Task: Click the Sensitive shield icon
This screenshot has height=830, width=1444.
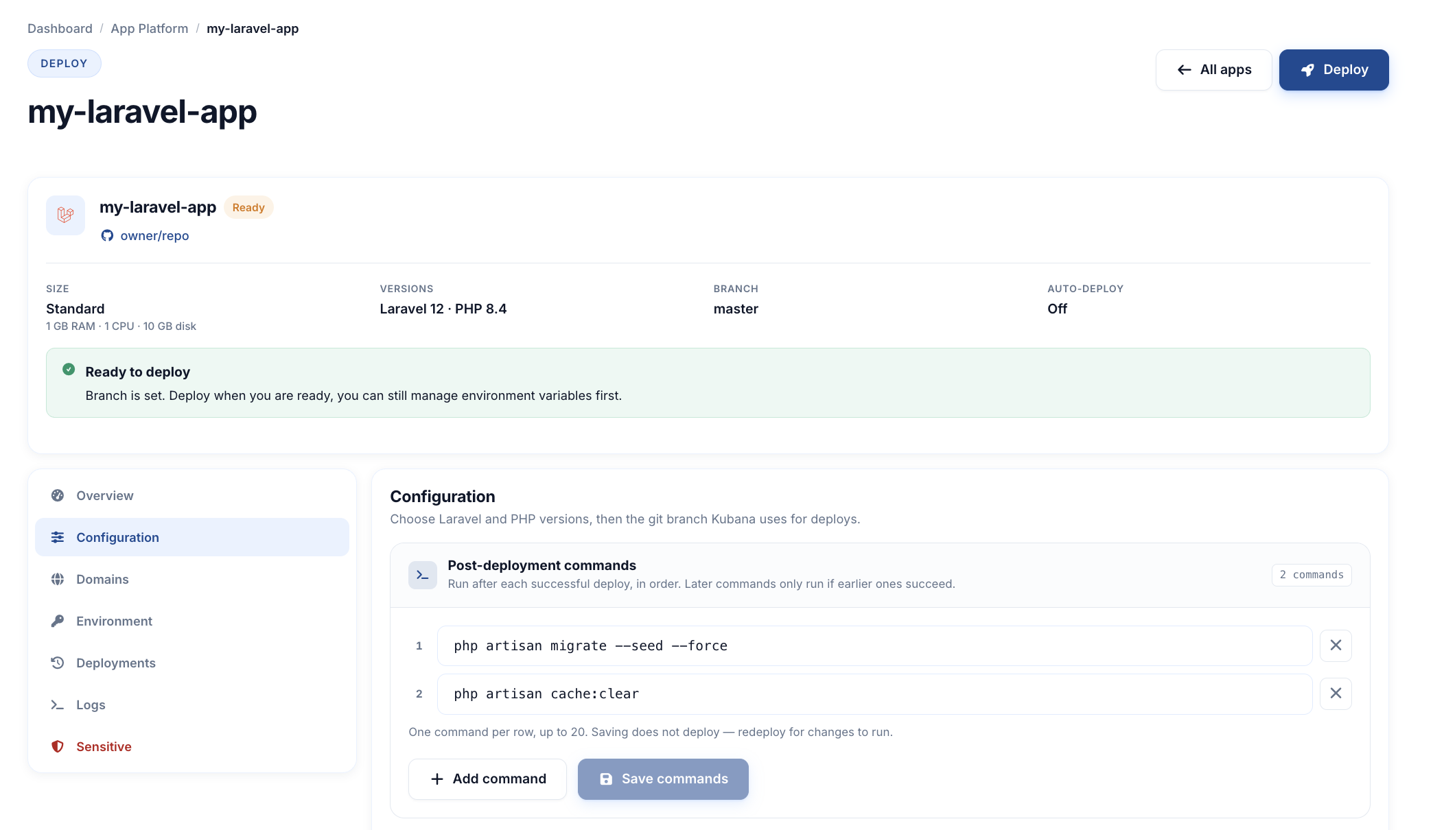Action: 58,746
